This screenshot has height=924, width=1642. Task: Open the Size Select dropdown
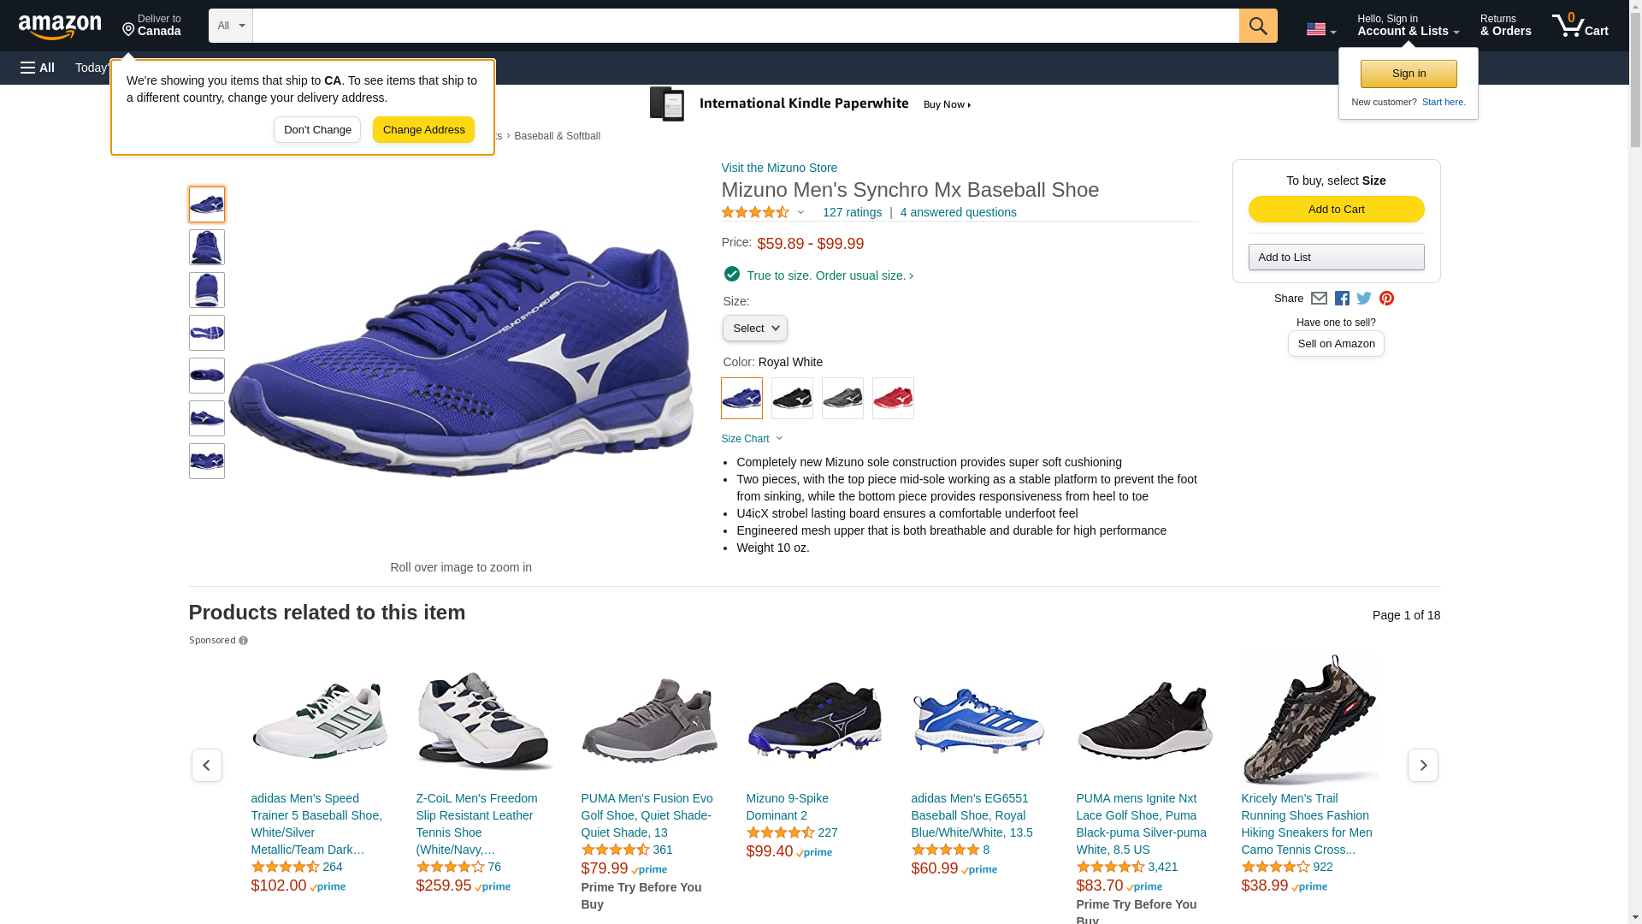click(754, 329)
